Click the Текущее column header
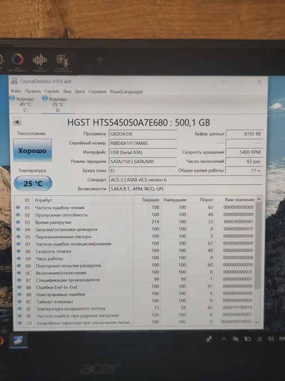The image size is (285, 381). click(150, 200)
